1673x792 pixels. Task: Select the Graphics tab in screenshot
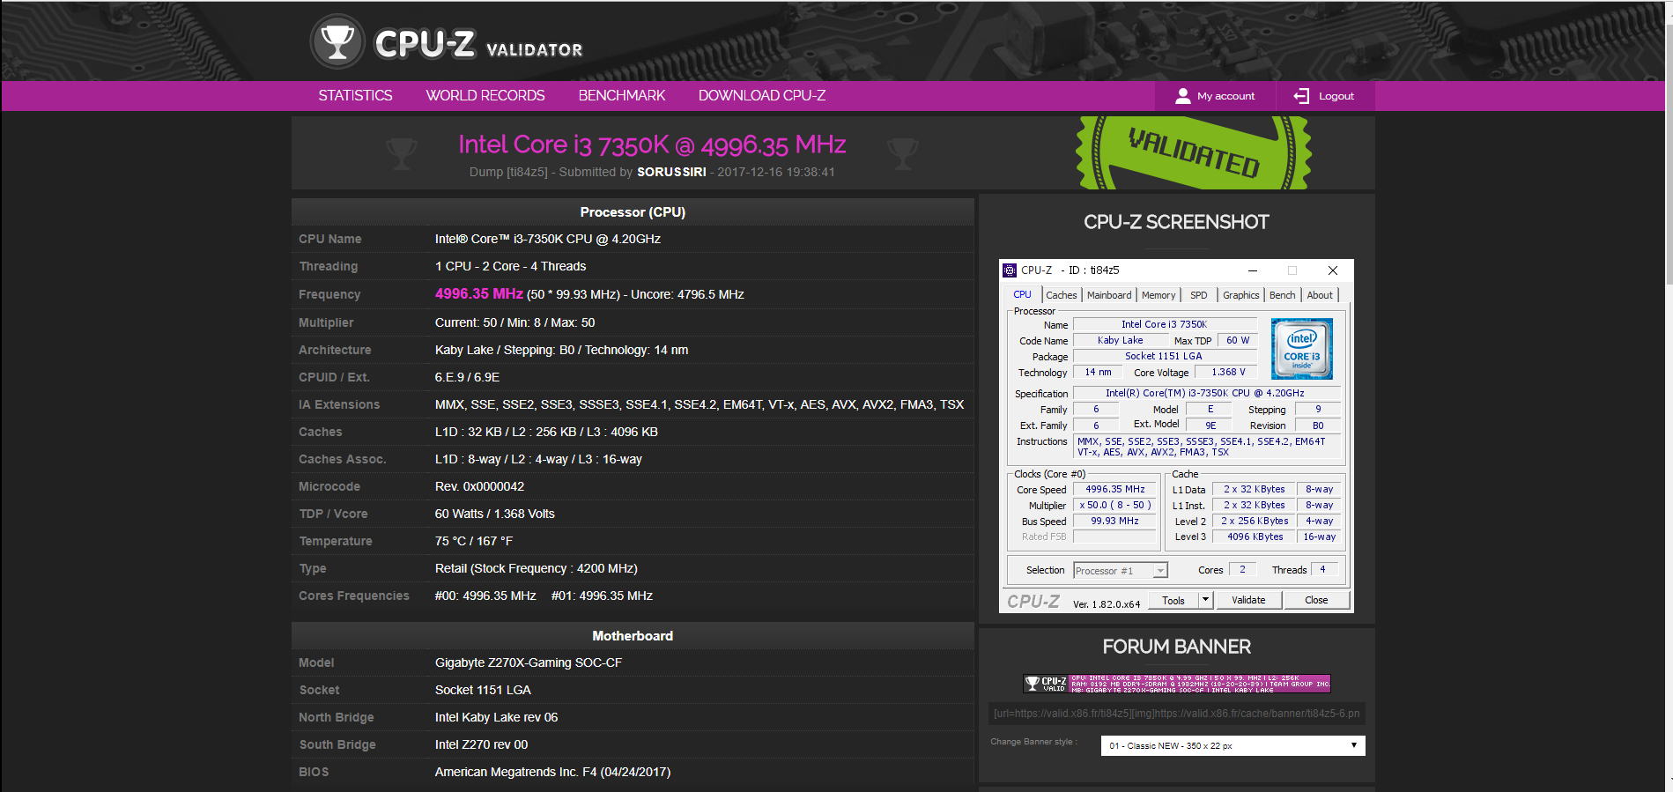click(x=1241, y=295)
